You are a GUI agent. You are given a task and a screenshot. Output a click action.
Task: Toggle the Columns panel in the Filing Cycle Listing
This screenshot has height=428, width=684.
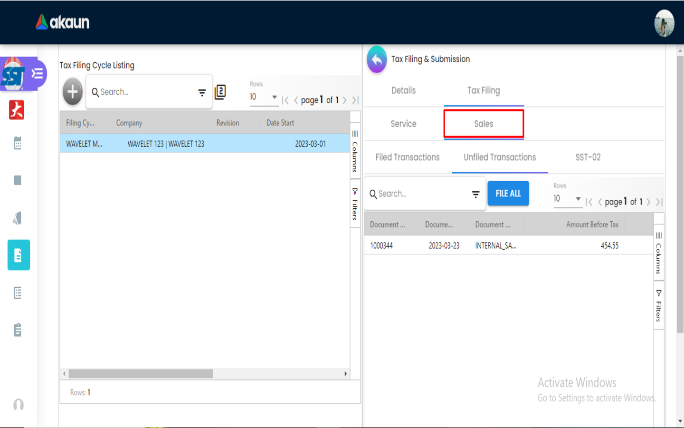[x=355, y=151]
